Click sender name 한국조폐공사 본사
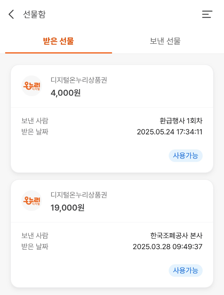The image size is (224, 295). 176,236
